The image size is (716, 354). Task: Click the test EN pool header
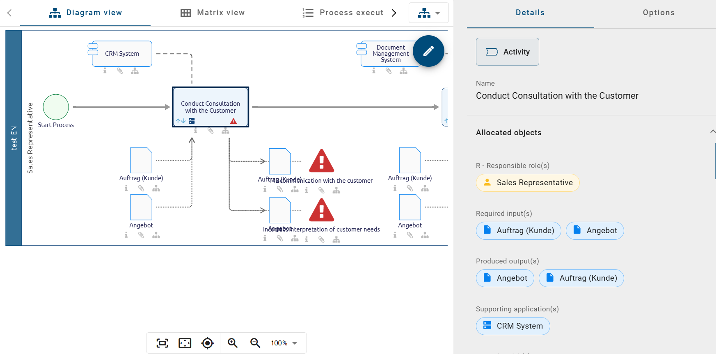click(x=14, y=138)
